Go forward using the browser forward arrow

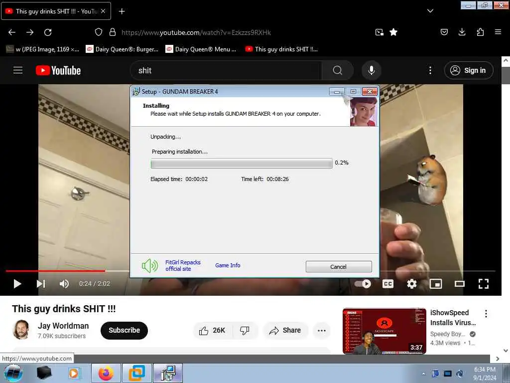30,32
